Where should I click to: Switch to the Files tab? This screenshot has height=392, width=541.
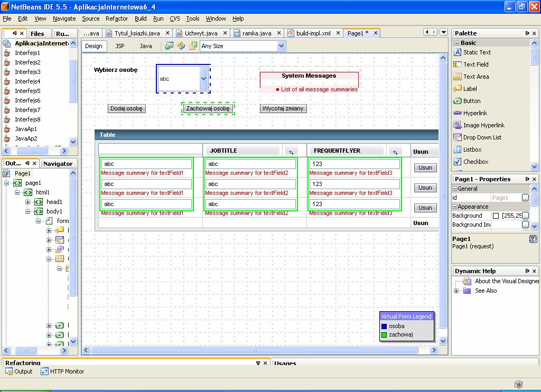38,33
